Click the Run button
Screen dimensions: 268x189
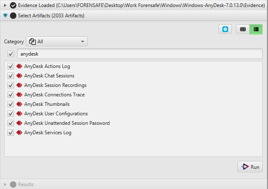(x=250, y=167)
